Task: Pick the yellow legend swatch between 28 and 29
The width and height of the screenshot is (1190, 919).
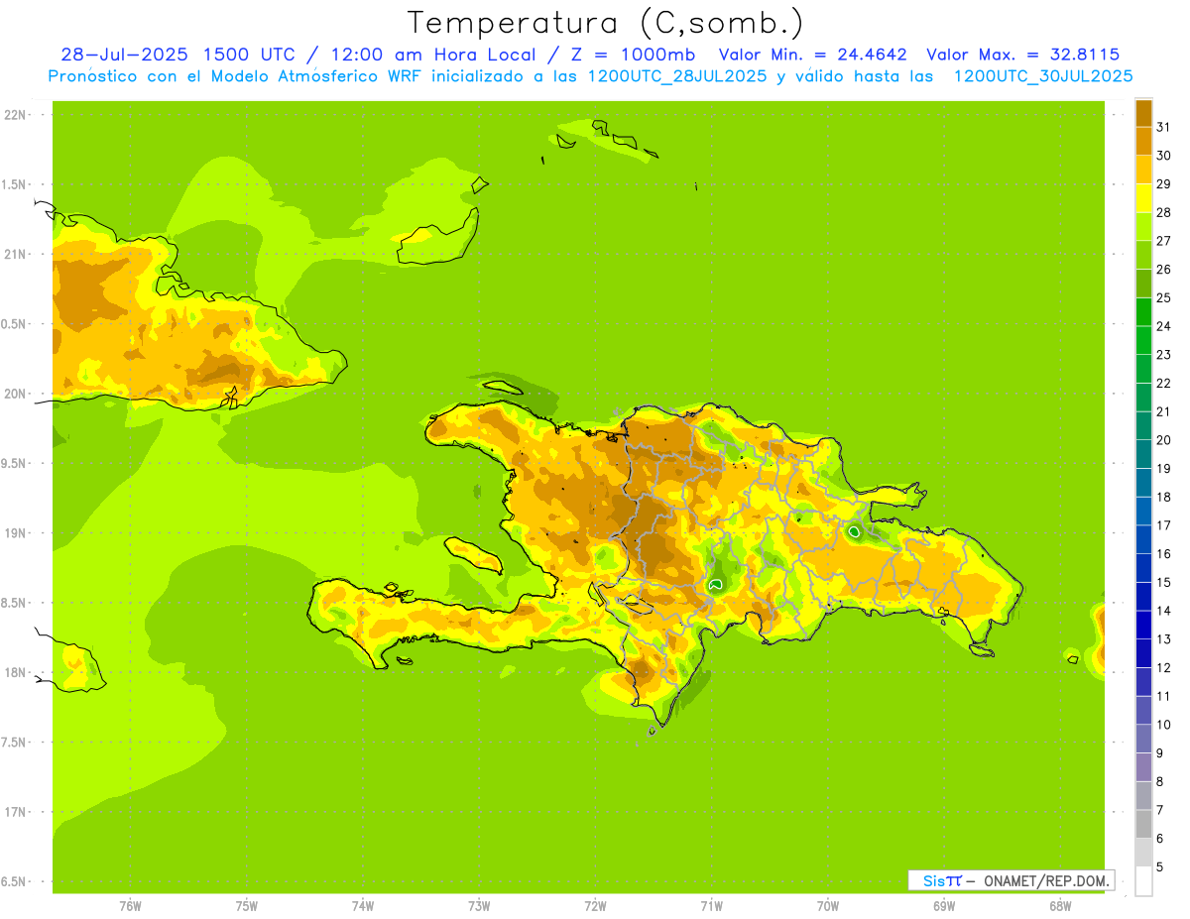Action: tap(1143, 198)
